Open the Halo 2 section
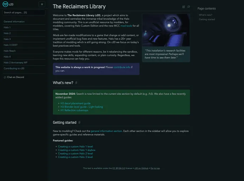244x181 pixels. tap(7, 33)
